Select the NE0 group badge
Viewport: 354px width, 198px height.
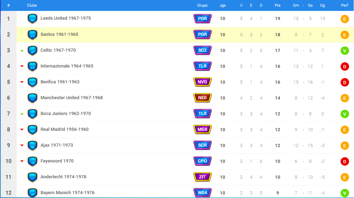[x=202, y=98]
